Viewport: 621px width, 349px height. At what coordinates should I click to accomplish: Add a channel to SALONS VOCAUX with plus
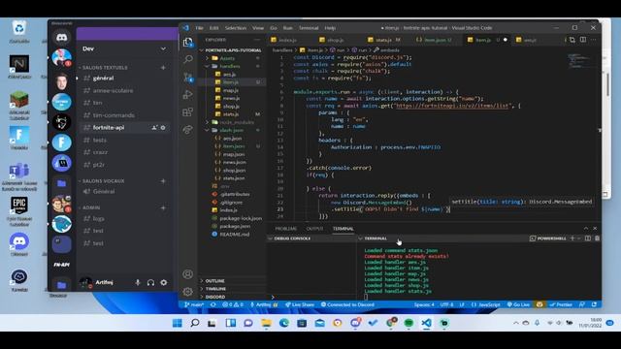163,181
